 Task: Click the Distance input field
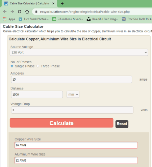pos(37,95)
